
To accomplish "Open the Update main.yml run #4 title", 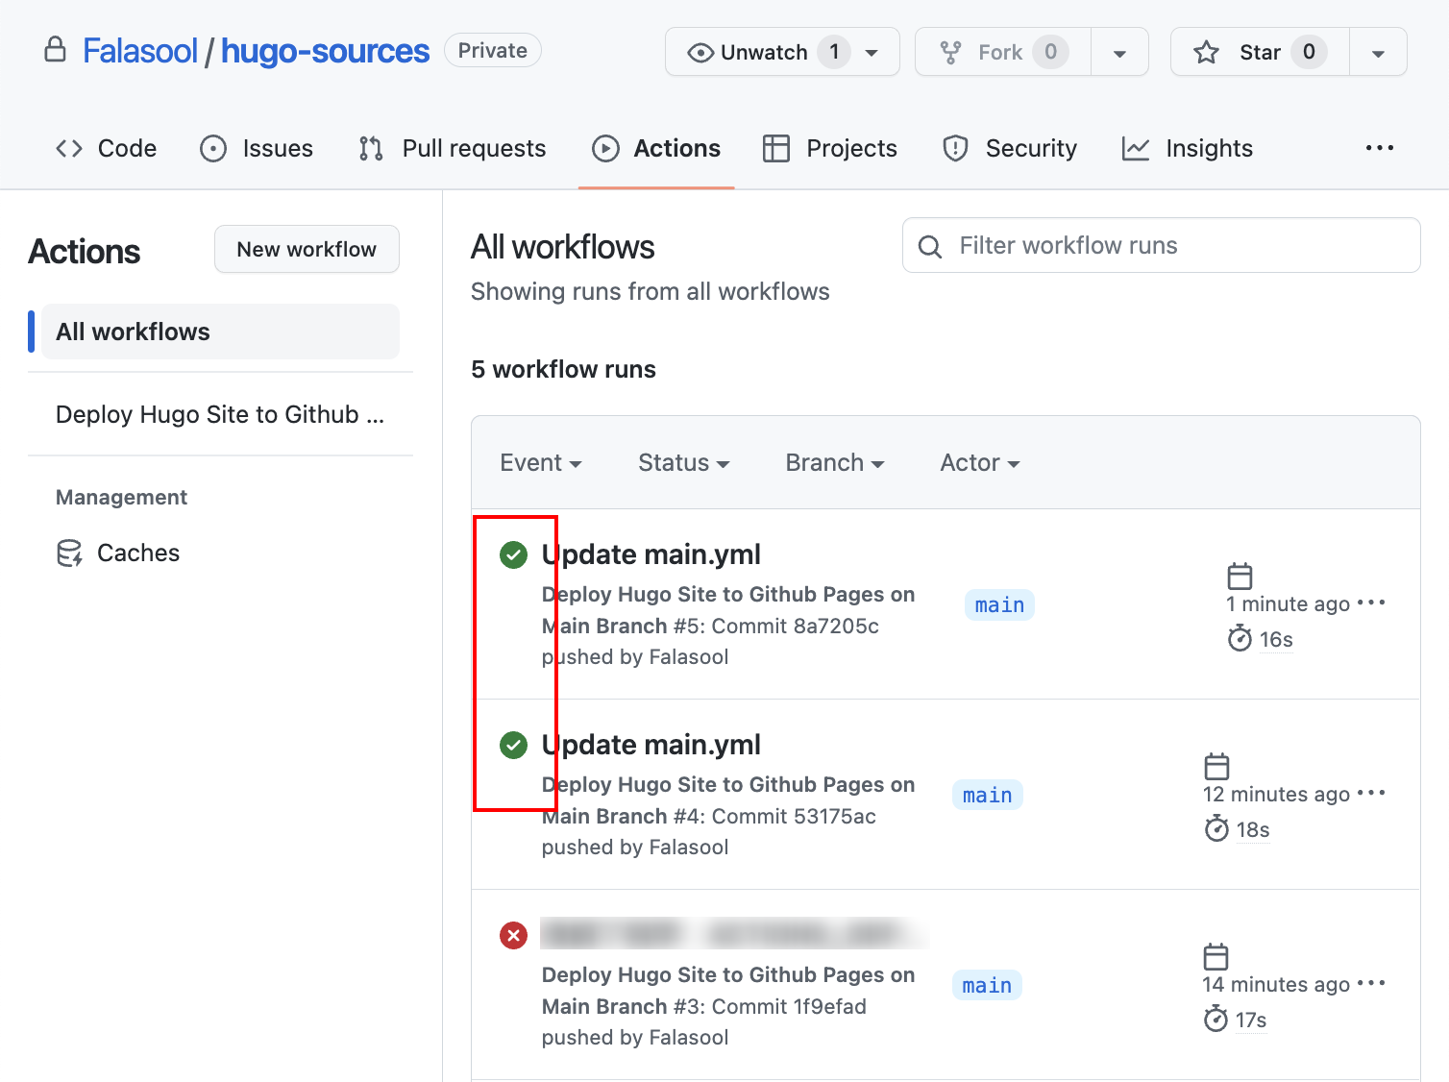I will tap(651, 745).
